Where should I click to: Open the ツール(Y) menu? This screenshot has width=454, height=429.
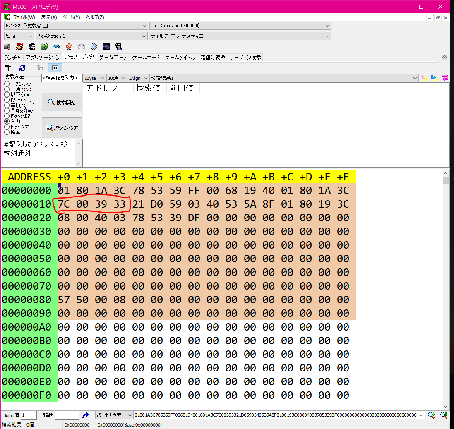(71, 17)
